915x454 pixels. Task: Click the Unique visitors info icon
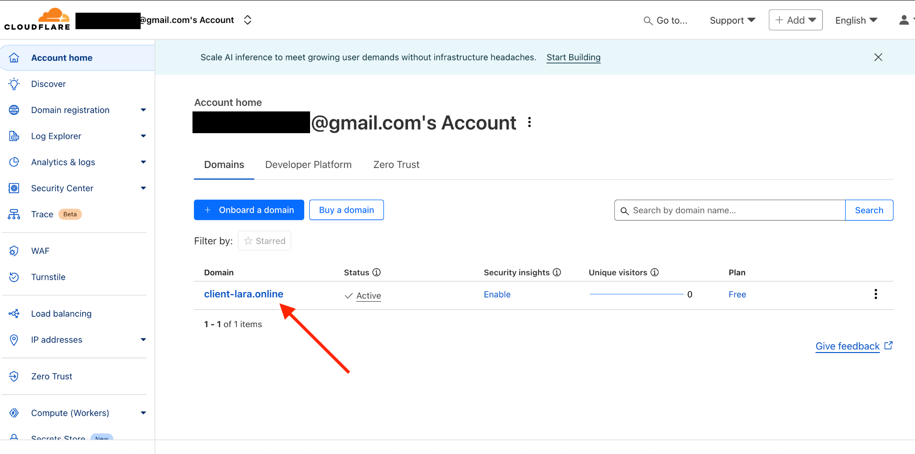pyautogui.click(x=655, y=272)
